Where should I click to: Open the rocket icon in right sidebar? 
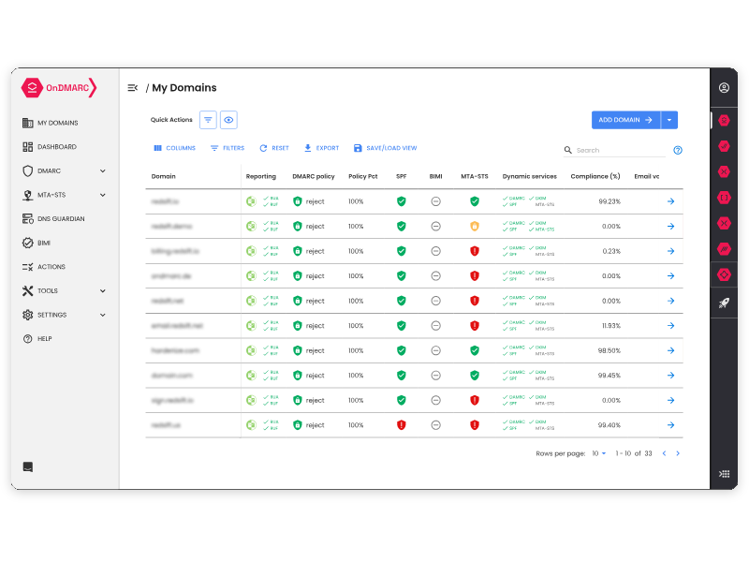(724, 303)
